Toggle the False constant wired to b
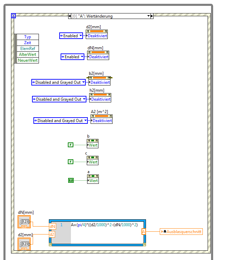The width and height of the screenshot is (230, 260). coord(71,145)
